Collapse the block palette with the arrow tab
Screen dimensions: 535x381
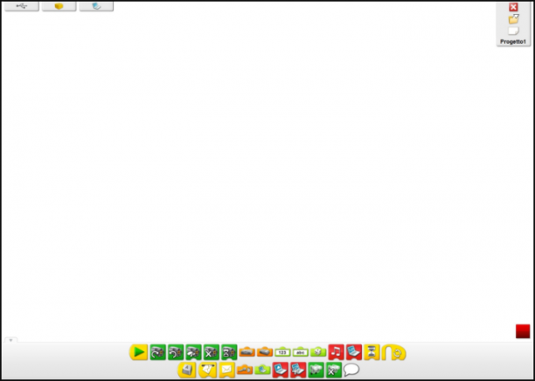click(x=10, y=340)
